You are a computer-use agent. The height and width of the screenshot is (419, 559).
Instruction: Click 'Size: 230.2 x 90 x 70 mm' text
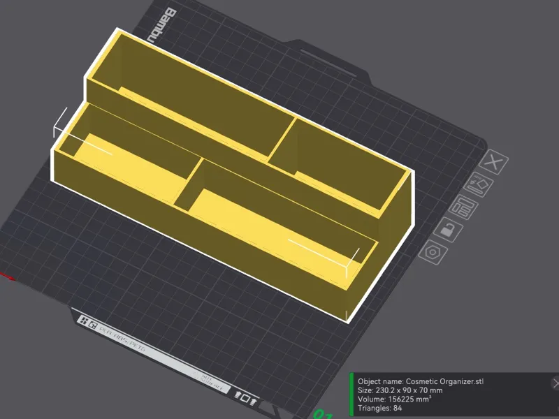click(x=400, y=390)
